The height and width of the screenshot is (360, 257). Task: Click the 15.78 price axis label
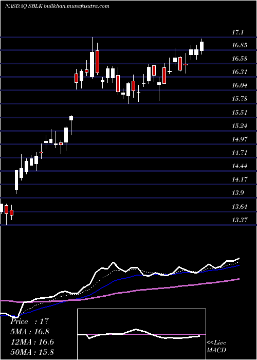[x=239, y=99]
